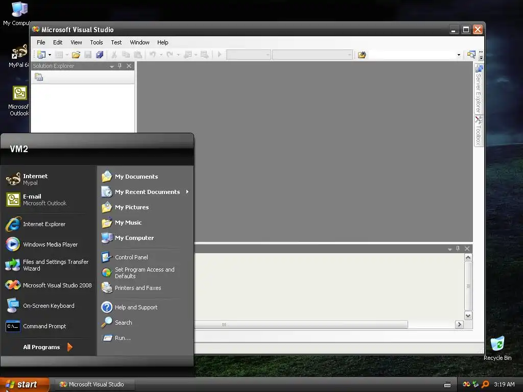The image size is (523, 392).
Task: Expand All Programs in Start menu
Action: [48, 347]
